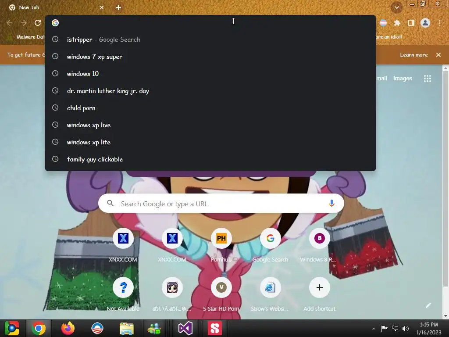Viewport: 449px width, 337px height.
Task: Open the Messenger people icon on the taskbar
Action: (155, 328)
